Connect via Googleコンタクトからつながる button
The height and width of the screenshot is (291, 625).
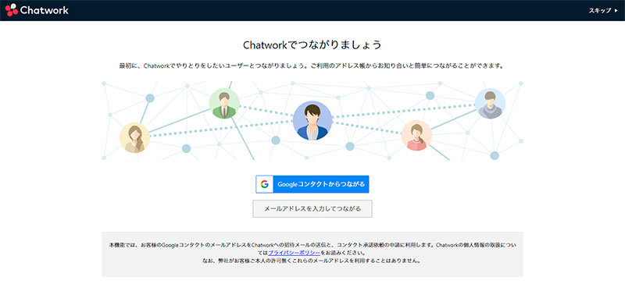tap(312, 184)
